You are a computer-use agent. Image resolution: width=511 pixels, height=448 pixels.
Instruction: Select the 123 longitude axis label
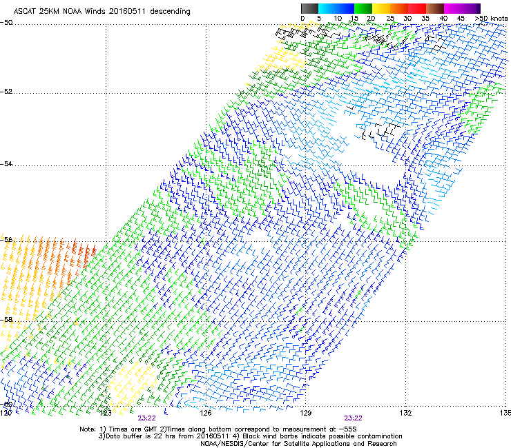106,413
